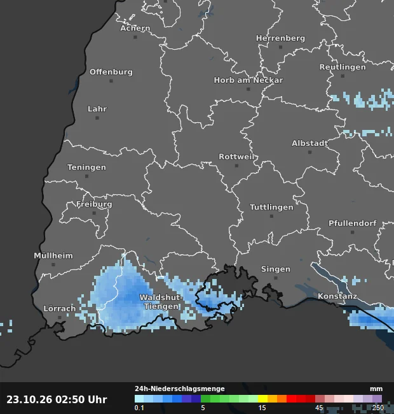Click the Offenburg location marker square
This screenshot has height=414, width=394.
point(111,81)
